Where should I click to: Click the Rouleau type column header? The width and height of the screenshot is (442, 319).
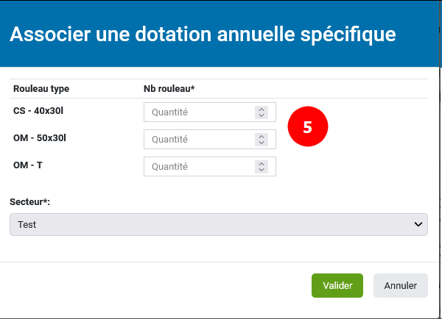coord(41,89)
